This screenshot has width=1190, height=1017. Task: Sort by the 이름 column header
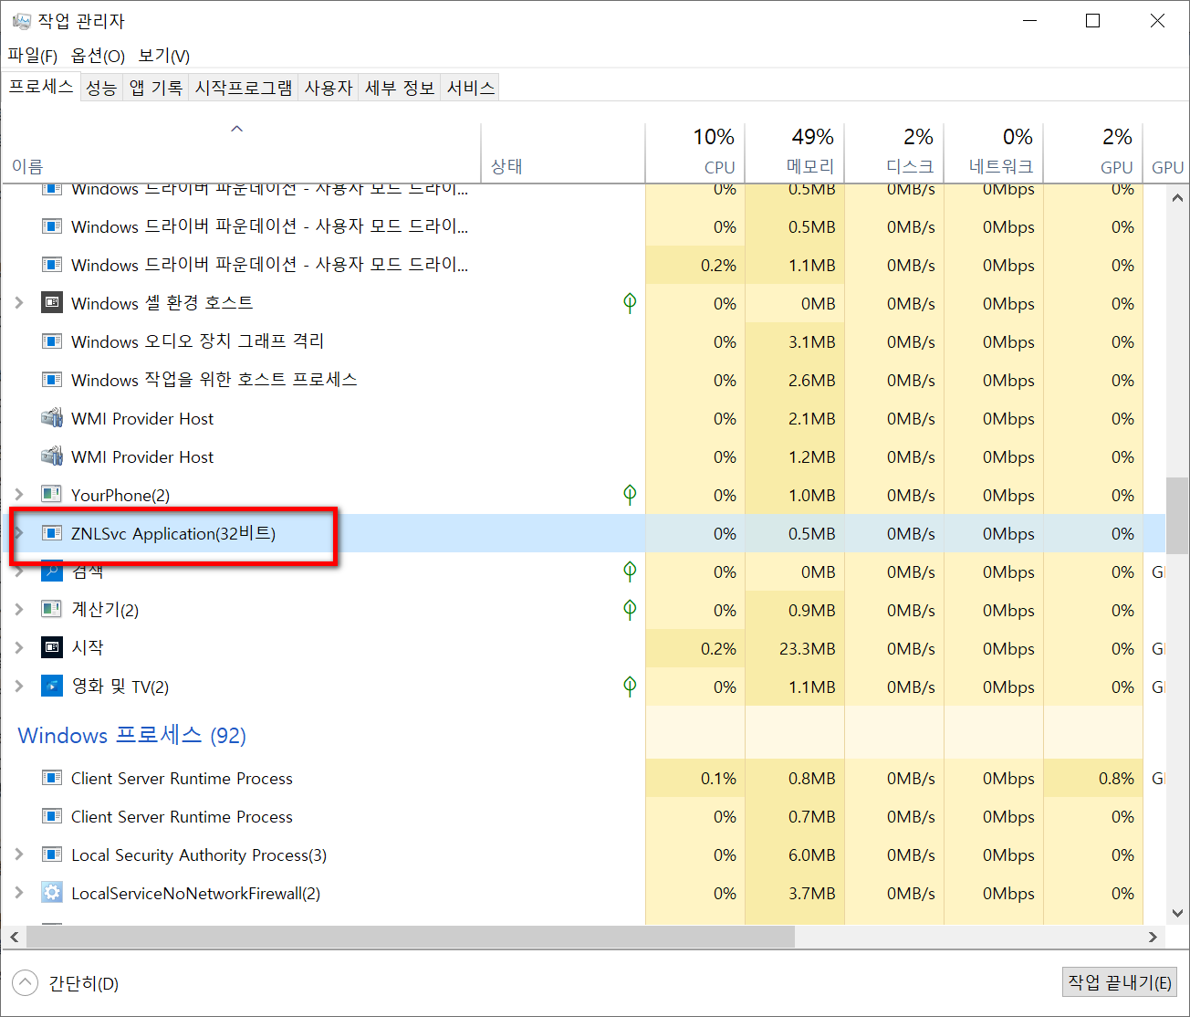click(x=241, y=153)
